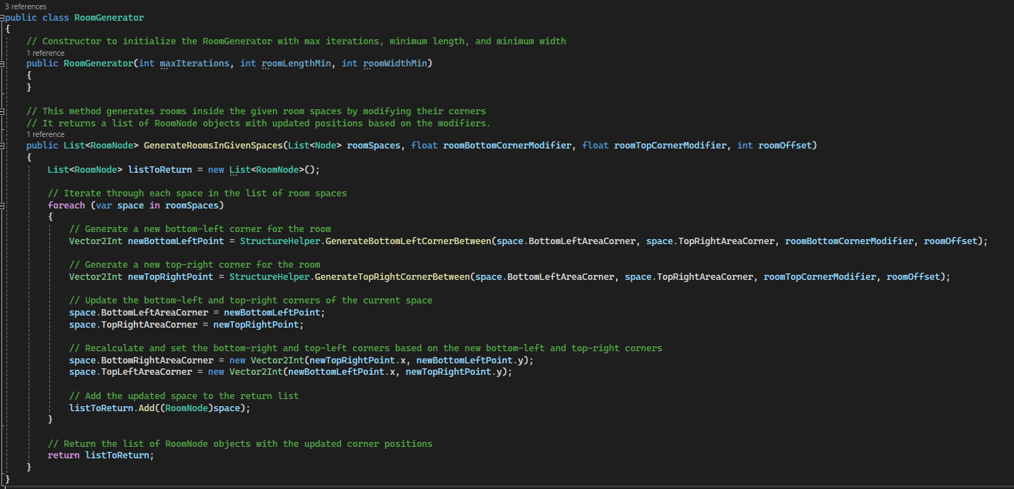The width and height of the screenshot is (1014, 489).
Task: Click the 'Iterate through each space' comment
Action: tap(197, 193)
